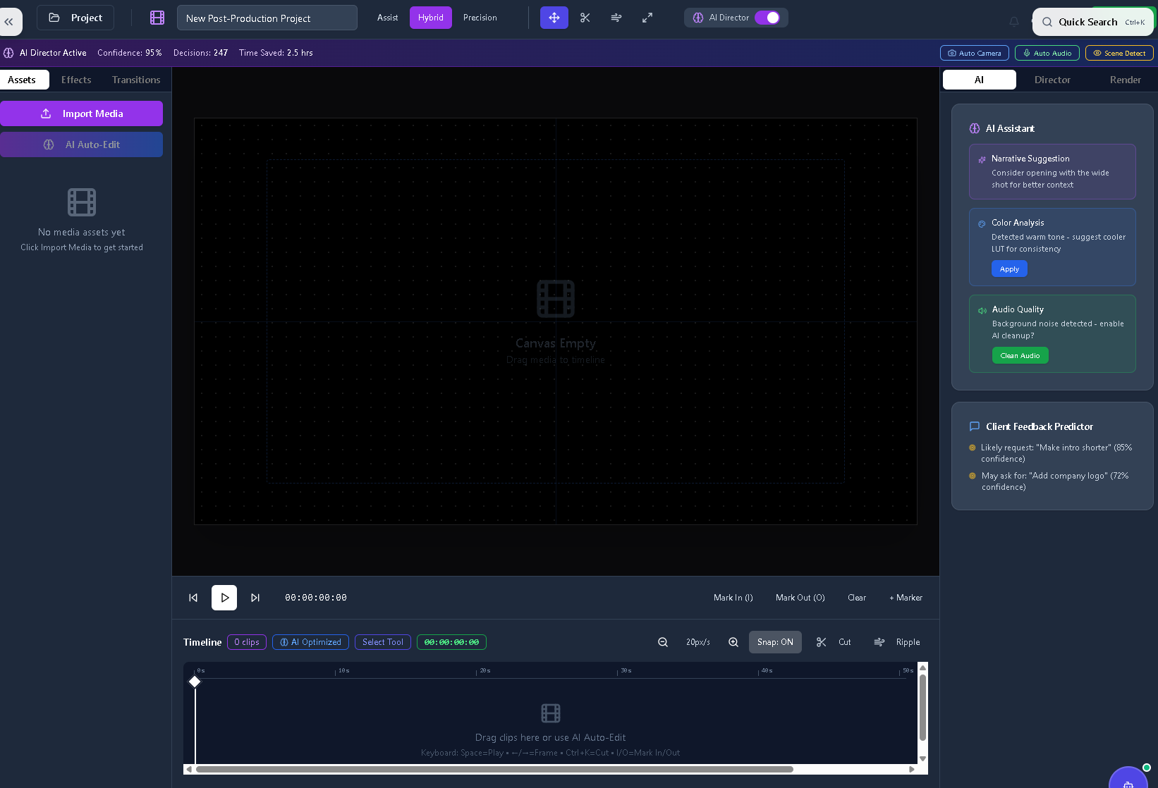
Task: Click the purple film strip icon in the header
Action: tap(157, 17)
